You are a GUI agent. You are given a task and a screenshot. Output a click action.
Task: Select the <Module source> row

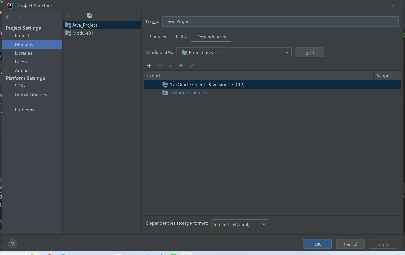tap(272, 93)
